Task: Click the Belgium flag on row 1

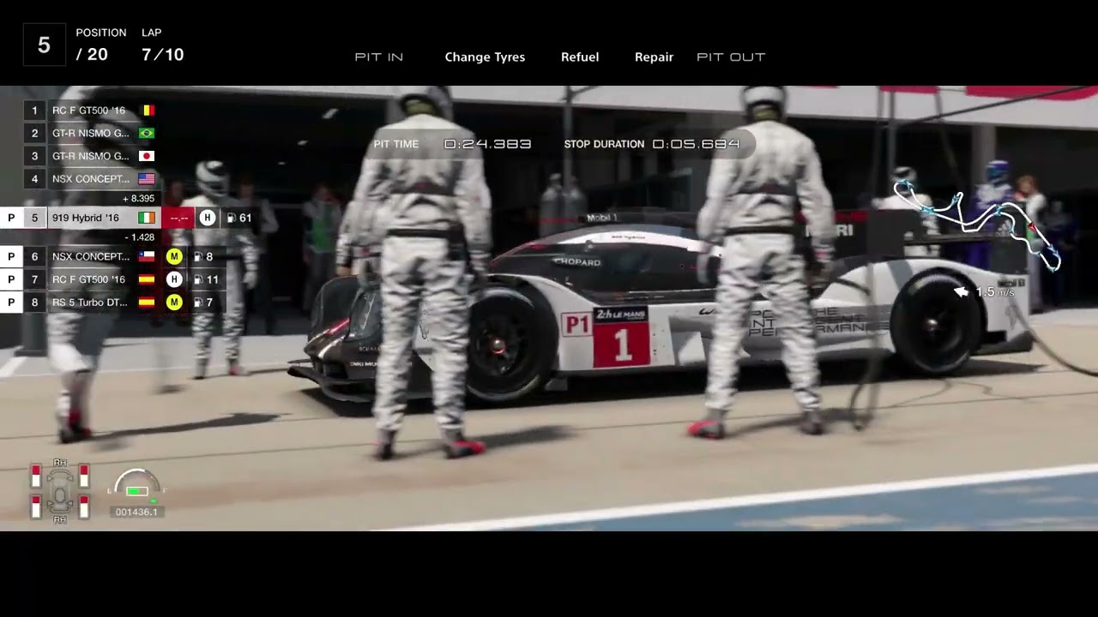Action: tap(147, 111)
